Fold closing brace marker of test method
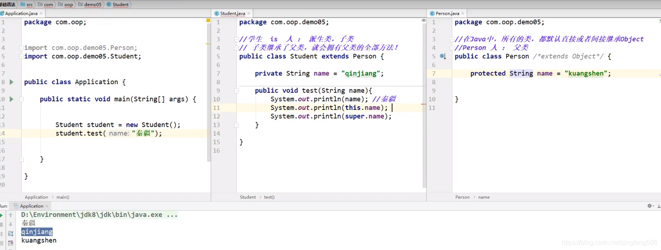Viewport: 661px width, 250px height. (x=236, y=125)
